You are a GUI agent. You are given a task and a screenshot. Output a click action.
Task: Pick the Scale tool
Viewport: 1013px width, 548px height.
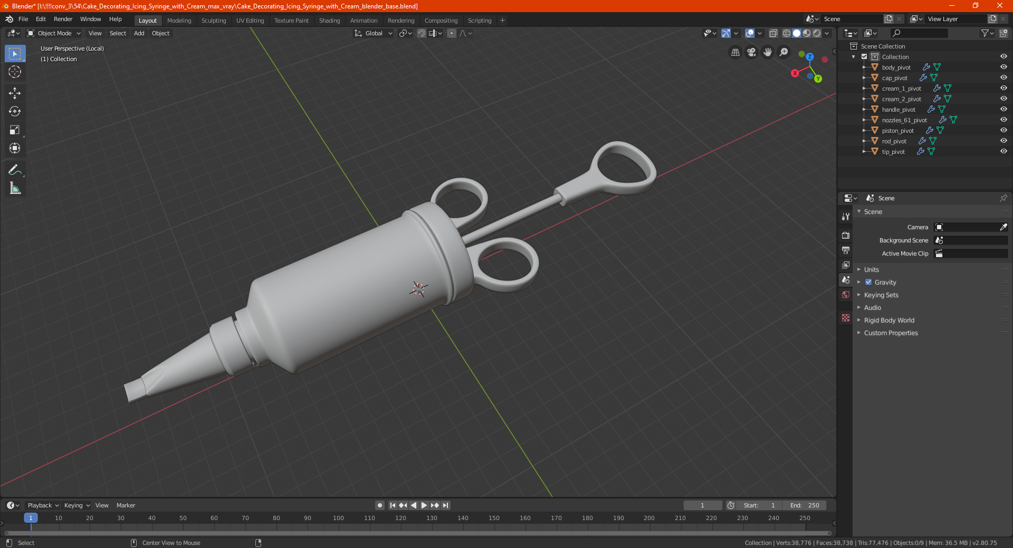15,130
